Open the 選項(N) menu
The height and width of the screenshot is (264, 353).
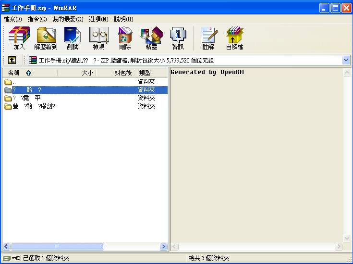tap(98, 19)
